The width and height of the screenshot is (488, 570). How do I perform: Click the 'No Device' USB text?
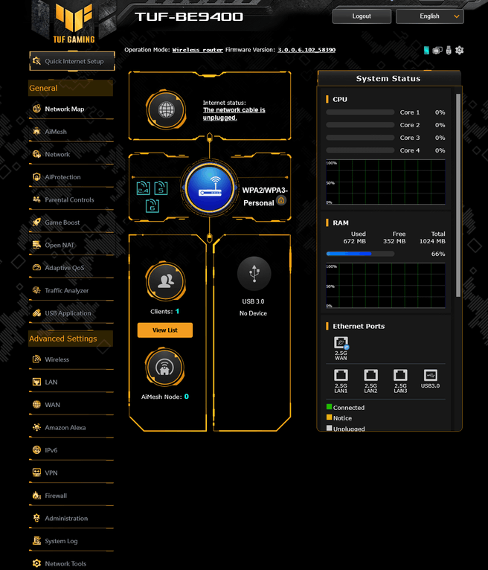click(253, 313)
